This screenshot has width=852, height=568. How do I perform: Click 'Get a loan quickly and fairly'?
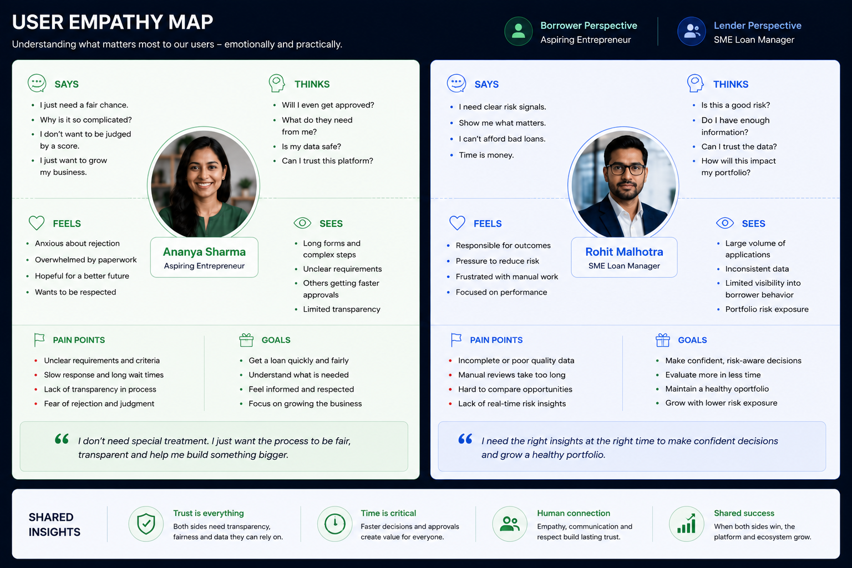(x=298, y=361)
